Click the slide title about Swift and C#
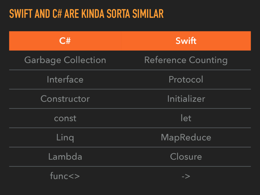The image size is (260, 195). pos(86,14)
